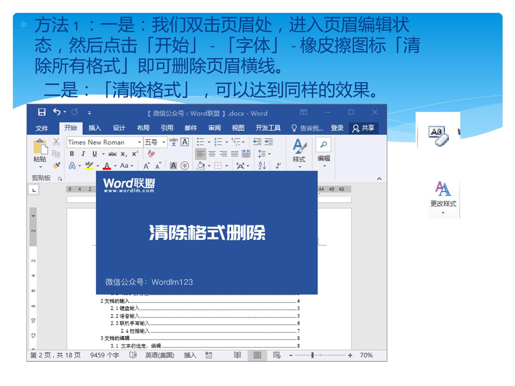Switch to the 插入 ribbon tab
The height and width of the screenshot is (386, 515).
(95, 128)
